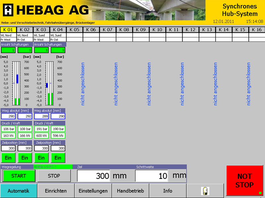Click the pressure value 106 bar
Image resolution: width=265 pixels, height=198 pixels.
[x=8, y=129]
